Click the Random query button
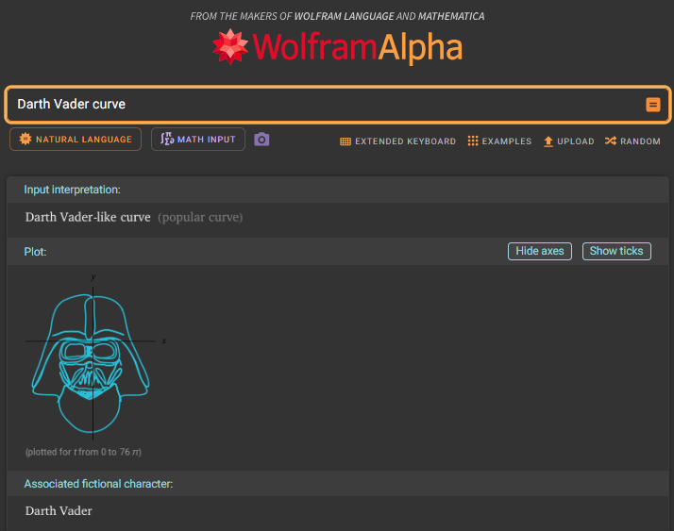 coord(632,141)
